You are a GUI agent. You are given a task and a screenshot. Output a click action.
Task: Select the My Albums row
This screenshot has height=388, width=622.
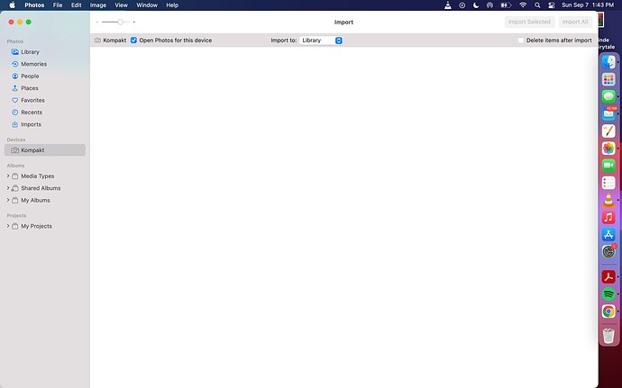coord(45,200)
